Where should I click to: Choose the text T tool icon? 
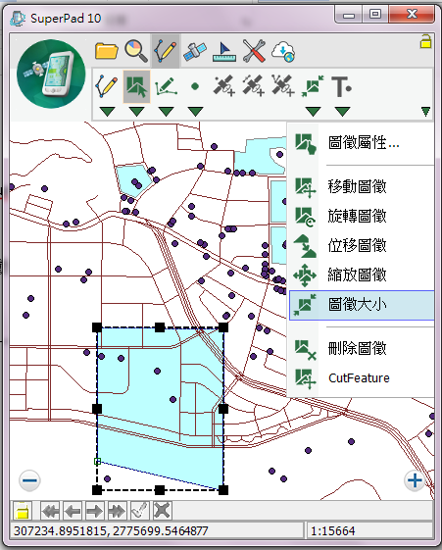341,86
